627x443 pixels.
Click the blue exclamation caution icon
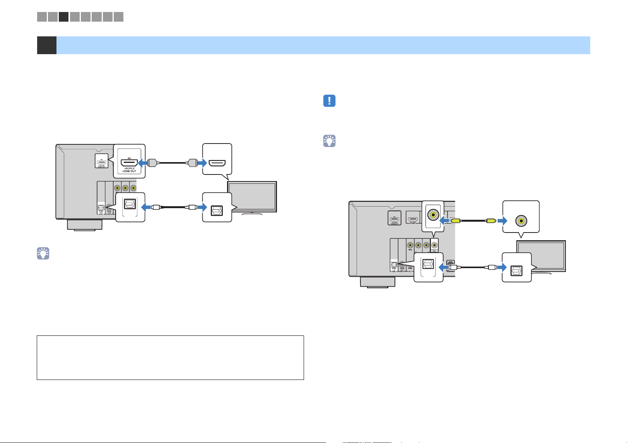coord(329,101)
